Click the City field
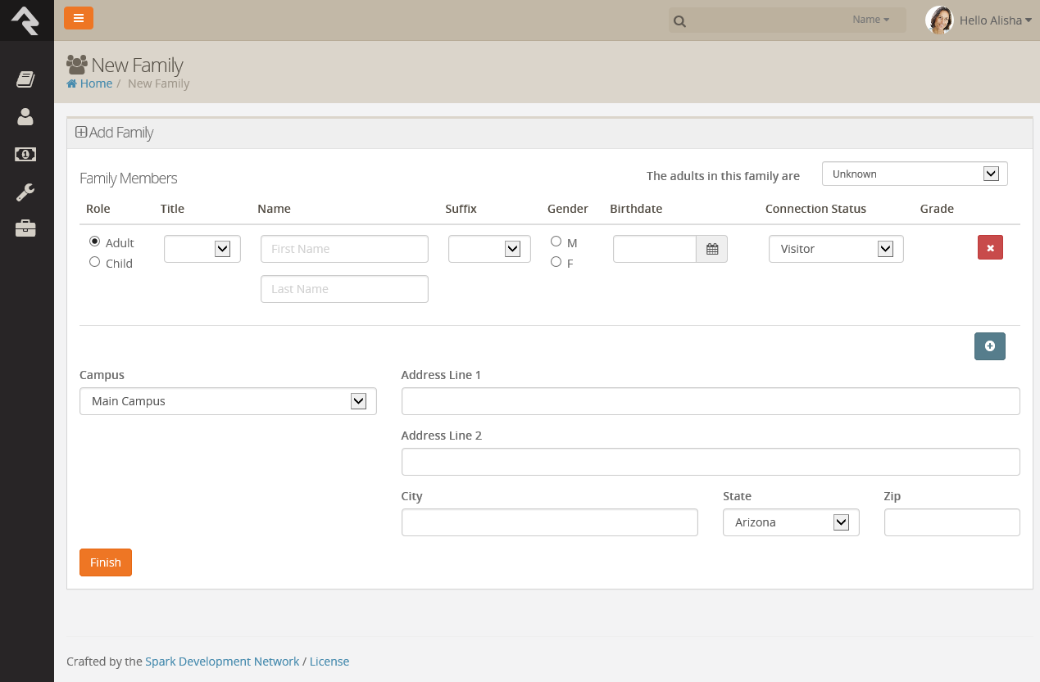 pyautogui.click(x=550, y=522)
